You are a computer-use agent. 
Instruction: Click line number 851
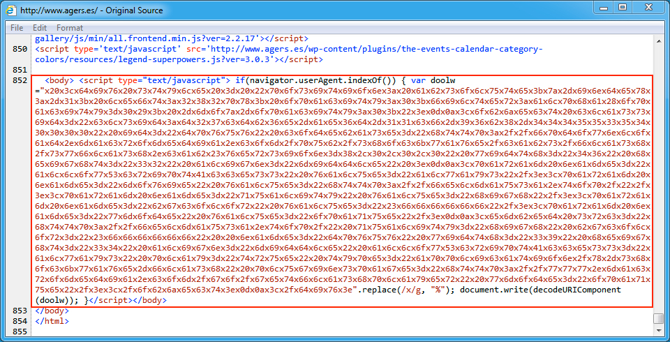[x=20, y=70]
